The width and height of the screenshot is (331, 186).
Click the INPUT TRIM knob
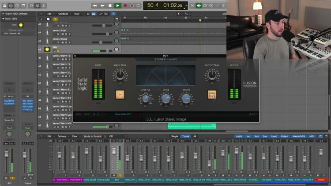pyautogui.click(x=120, y=75)
